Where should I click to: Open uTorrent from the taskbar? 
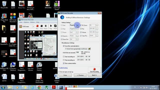(x=47, y=87)
